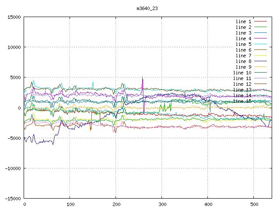Select the 'line 12' legend label

coord(242,84)
